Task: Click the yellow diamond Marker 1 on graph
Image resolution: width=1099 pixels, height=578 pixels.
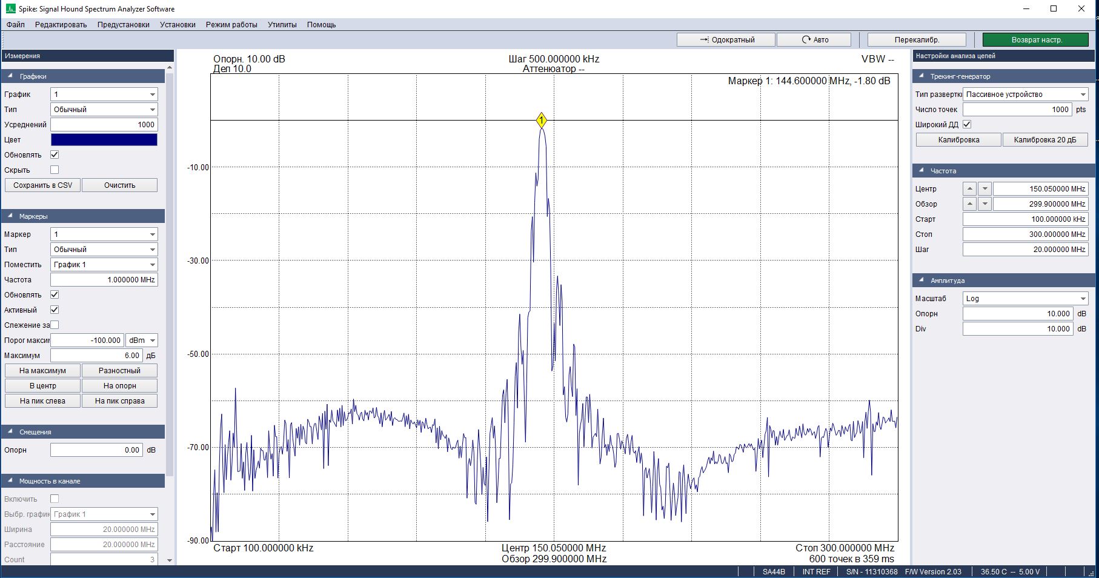Action: [541, 121]
